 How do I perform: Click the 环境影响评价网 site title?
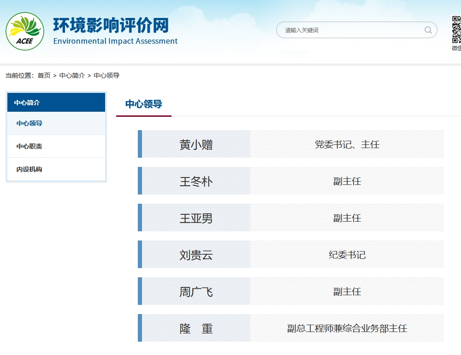click(x=111, y=25)
